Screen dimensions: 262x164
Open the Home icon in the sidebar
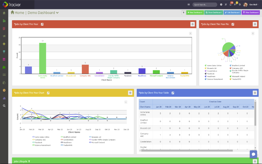point(4,13)
